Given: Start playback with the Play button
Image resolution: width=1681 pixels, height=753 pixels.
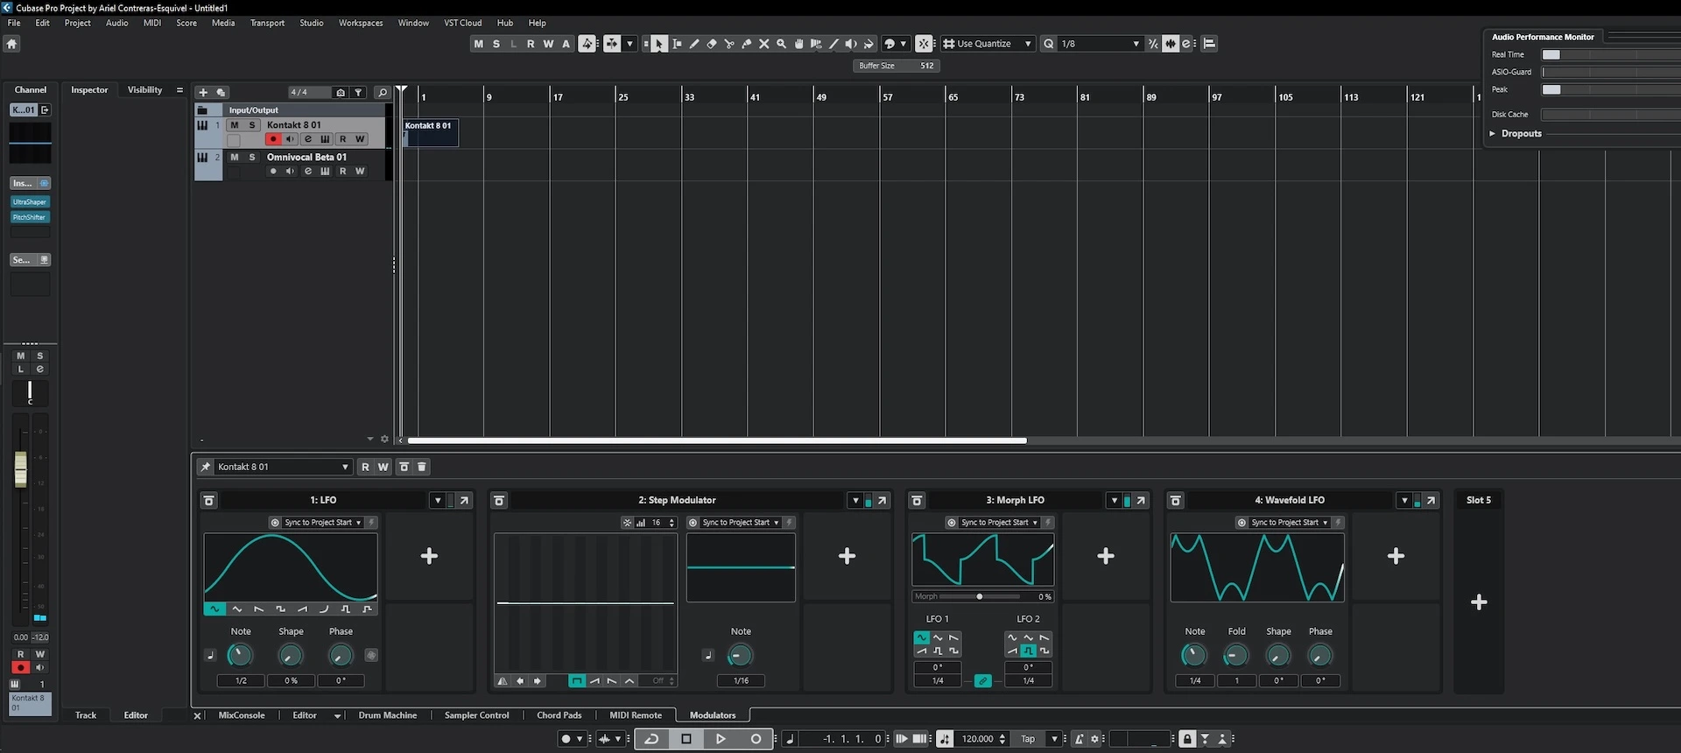Looking at the screenshot, I should click(721, 739).
